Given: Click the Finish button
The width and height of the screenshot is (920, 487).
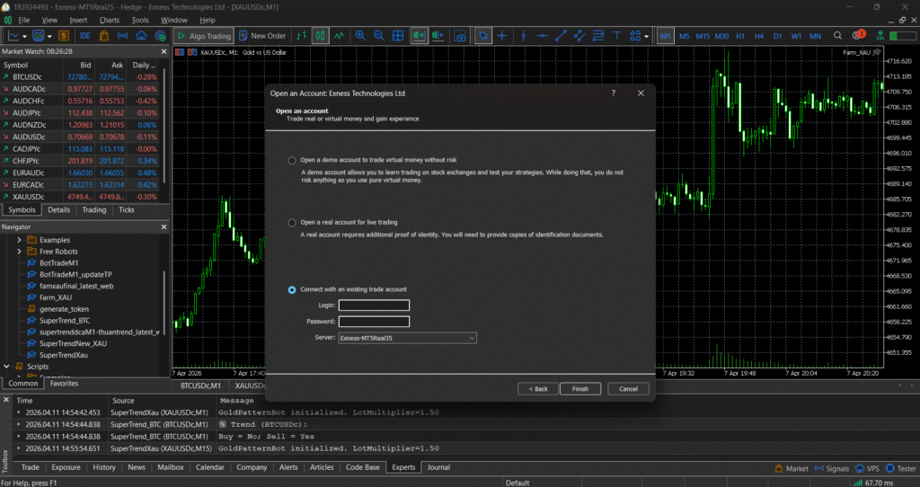Looking at the screenshot, I should click(579, 389).
